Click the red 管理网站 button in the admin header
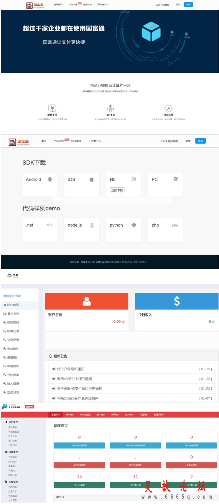The image size is (219, 504). 30,407
